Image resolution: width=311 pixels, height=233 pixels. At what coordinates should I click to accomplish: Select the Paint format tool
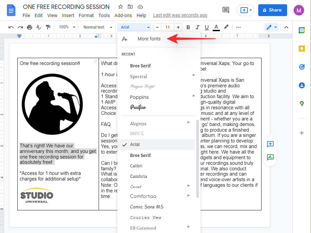(x=48, y=27)
